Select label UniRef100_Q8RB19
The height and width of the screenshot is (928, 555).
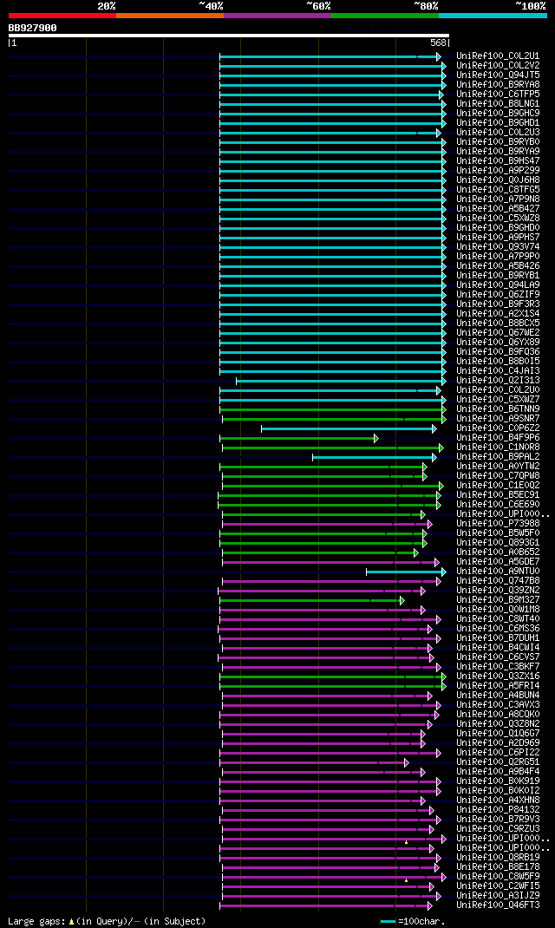point(498,858)
